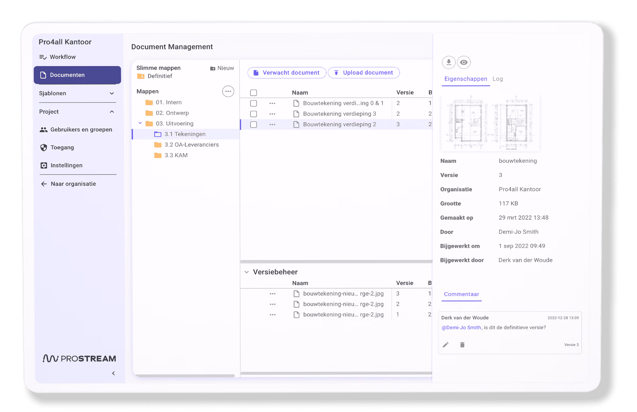
Task: Select the 01. Intern folder
Action: pyautogui.click(x=163, y=102)
